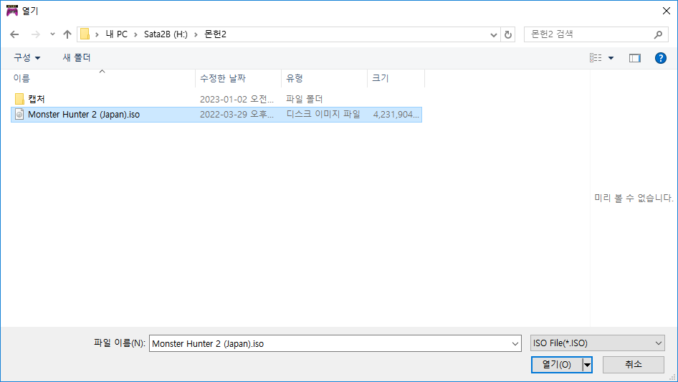Change view layout icon

[596, 58]
